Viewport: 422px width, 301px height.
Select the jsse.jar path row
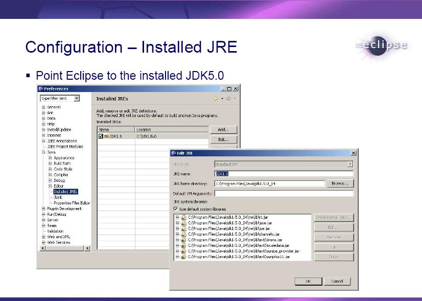(230, 223)
